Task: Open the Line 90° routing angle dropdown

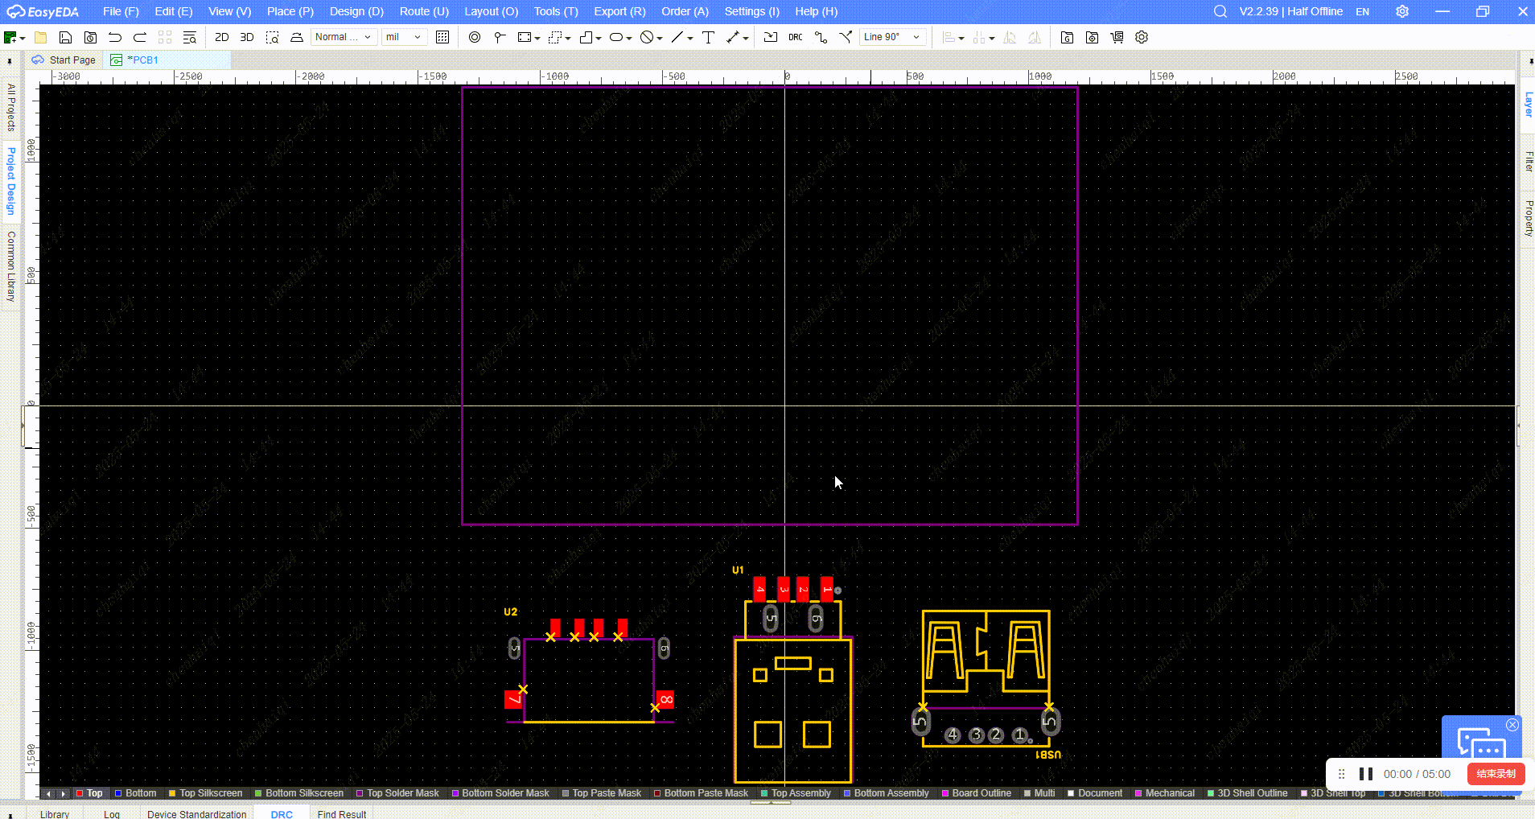Action: point(892,37)
